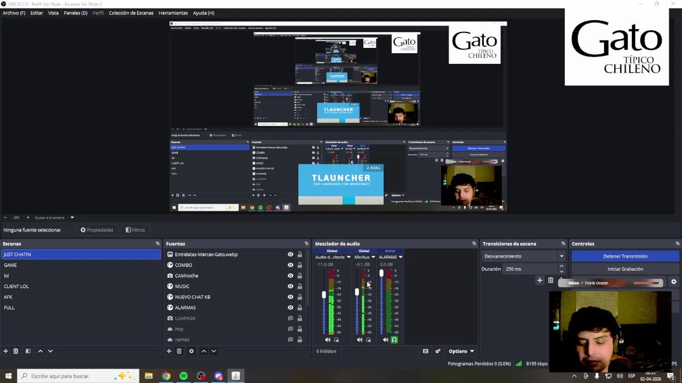
Task: Undock the Mezclador de audio panel
Action: pos(474,244)
